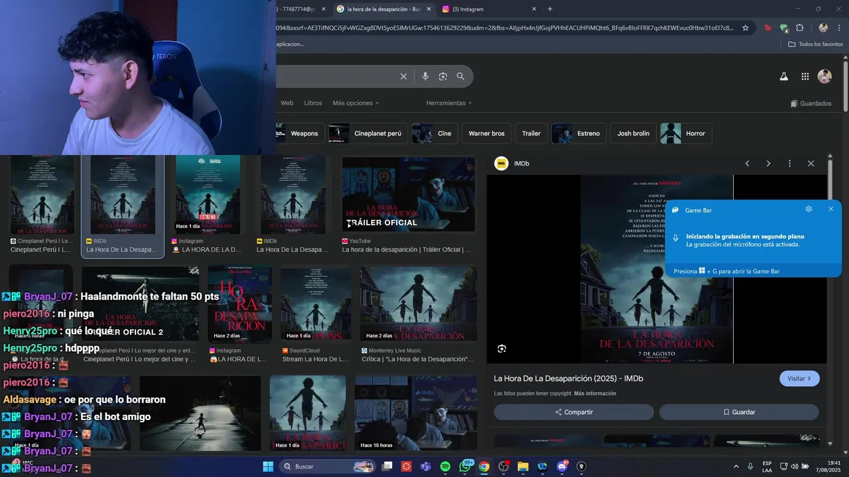
Task: Filter images by the 'Horror' chip
Action: coord(686,133)
